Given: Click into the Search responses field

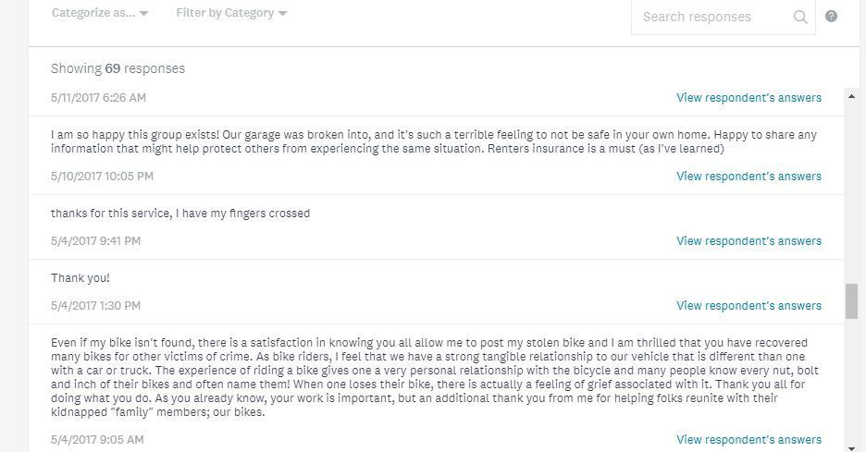Looking at the screenshot, I should coord(710,17).
